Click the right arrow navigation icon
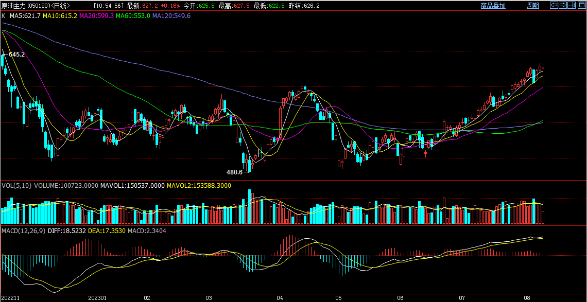This screenshot has width=587, height=302. (x=563, y=5)
